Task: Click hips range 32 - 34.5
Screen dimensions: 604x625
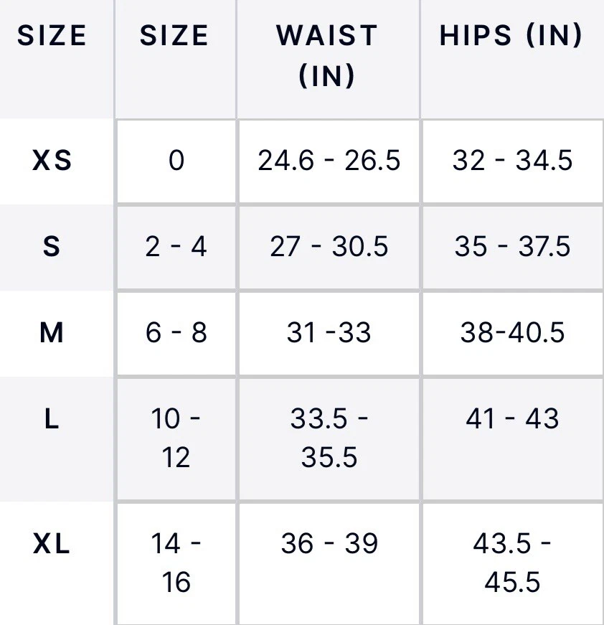Action: pos(512,161)
